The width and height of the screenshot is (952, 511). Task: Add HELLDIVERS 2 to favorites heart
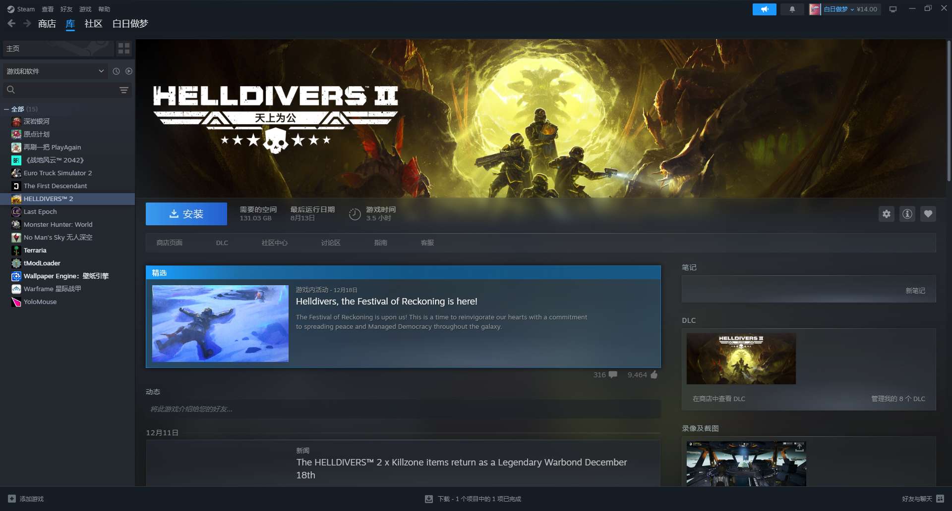928,214
